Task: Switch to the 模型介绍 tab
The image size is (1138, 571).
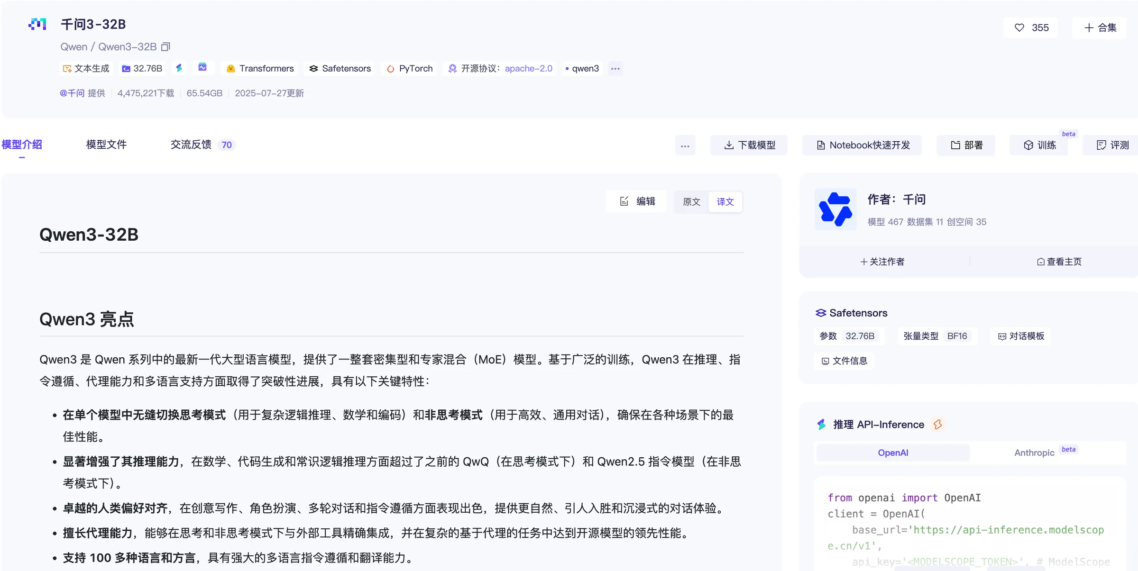Action: (22, 145)
